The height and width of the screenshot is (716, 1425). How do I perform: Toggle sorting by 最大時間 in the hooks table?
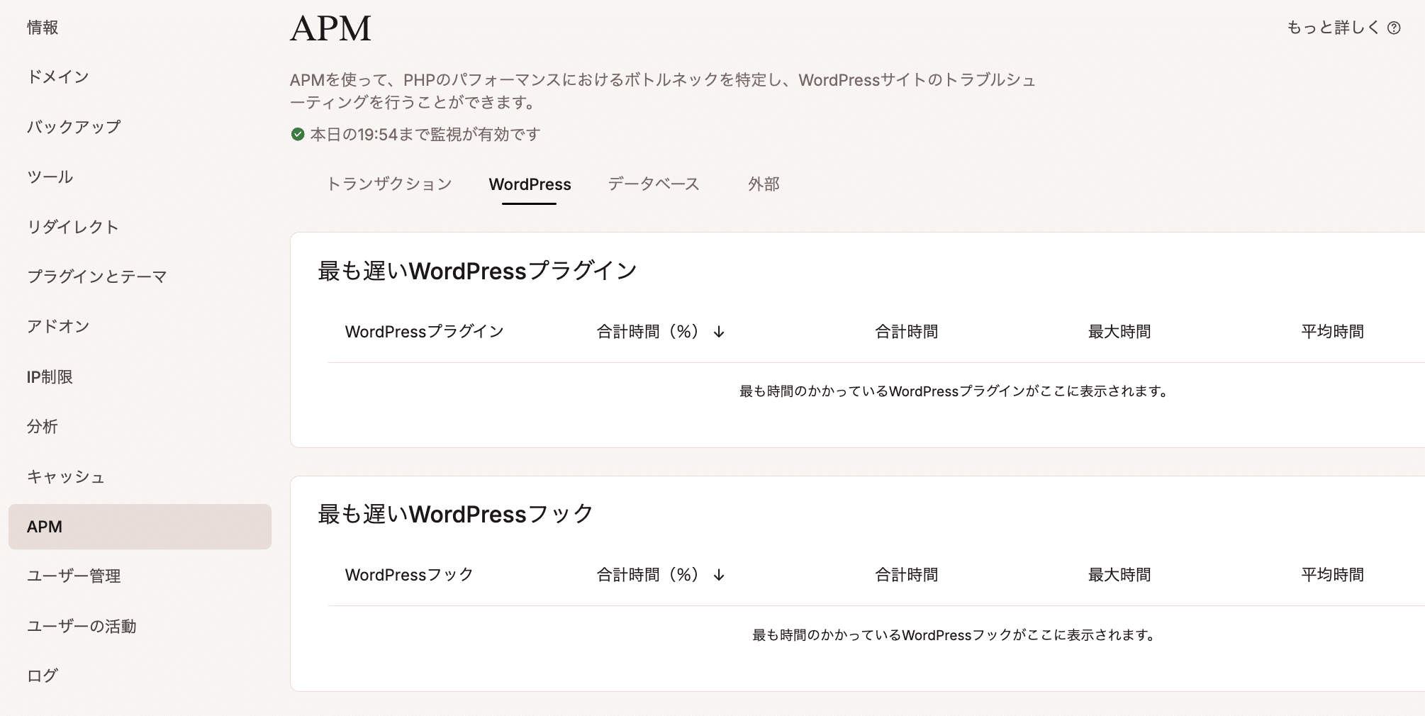(1118, 576)
